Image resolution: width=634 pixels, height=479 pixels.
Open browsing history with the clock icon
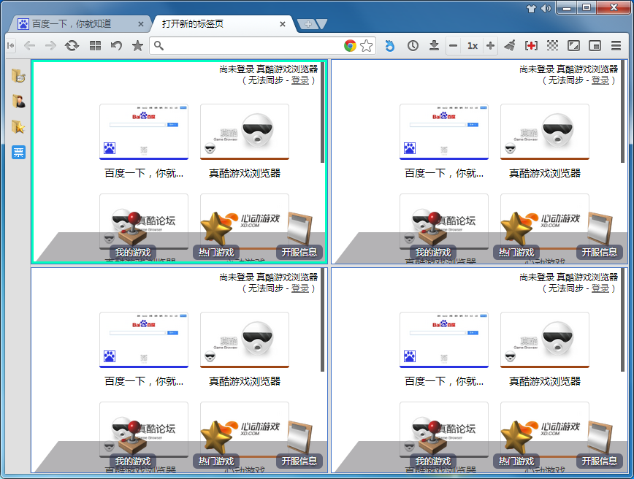(x=413, y=45)
